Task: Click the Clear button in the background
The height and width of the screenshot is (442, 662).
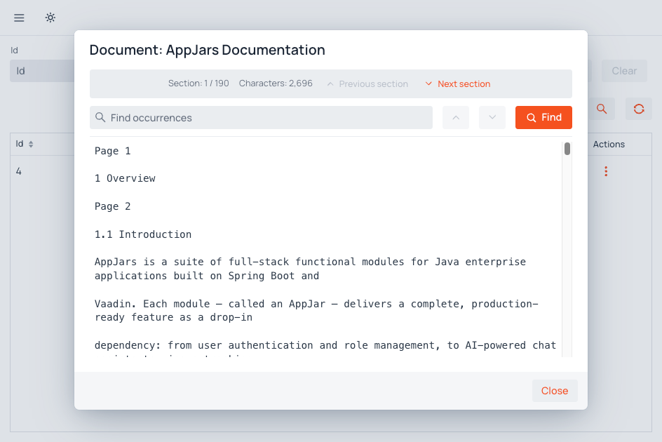Action: pos(624,71)
